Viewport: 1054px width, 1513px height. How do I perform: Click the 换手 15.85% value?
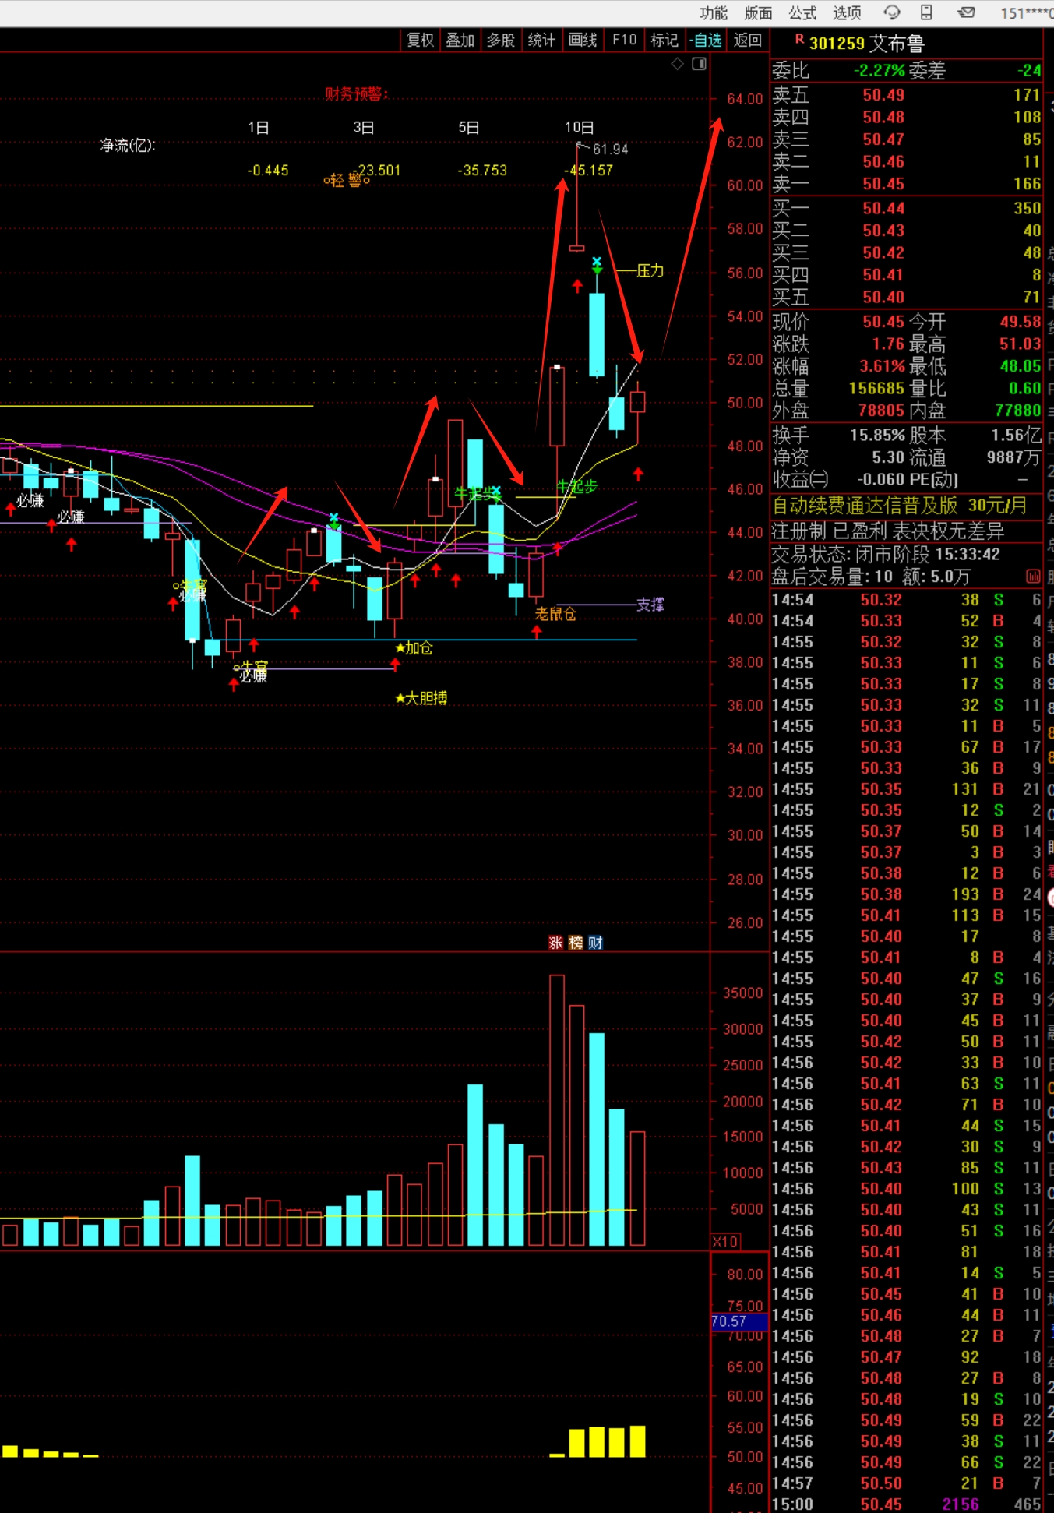877,435
